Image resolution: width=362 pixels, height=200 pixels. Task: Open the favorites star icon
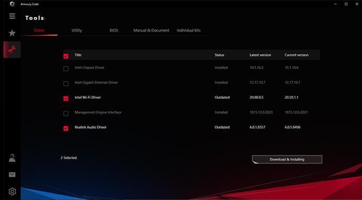[12, 33]
